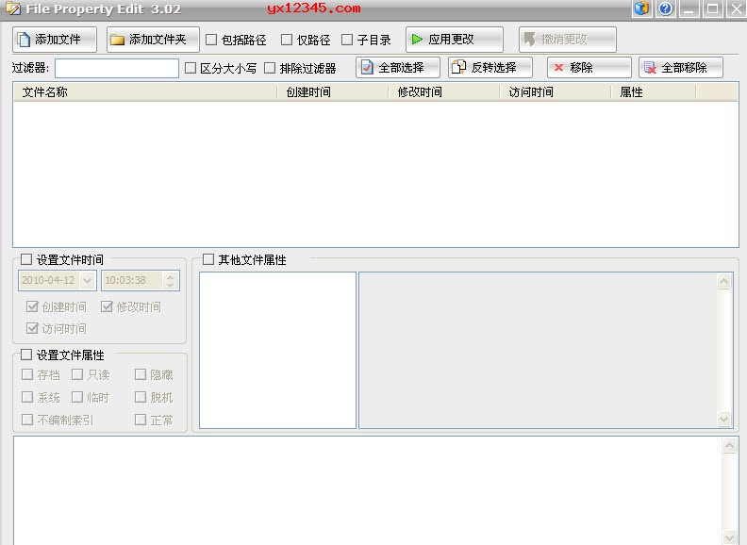The width and height of the screenshot is (747, 545).
Task: Maximize the File Property Edit window
Action: tap(713, 8)
